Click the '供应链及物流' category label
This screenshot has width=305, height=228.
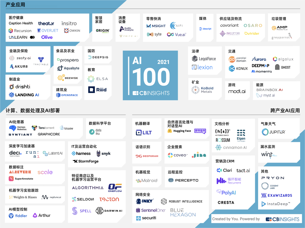(x=230, y=19)
